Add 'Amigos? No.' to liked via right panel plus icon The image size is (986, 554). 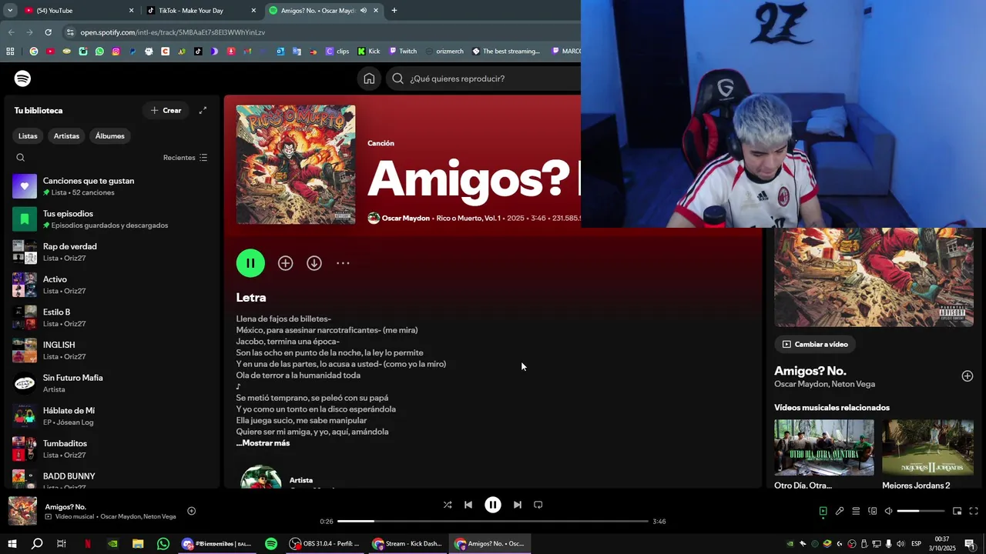pos(967,376)
